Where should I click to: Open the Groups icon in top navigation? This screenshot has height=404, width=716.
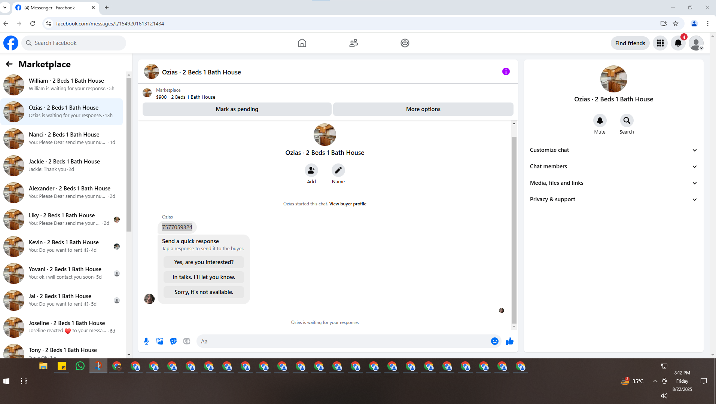coord(405,43)
